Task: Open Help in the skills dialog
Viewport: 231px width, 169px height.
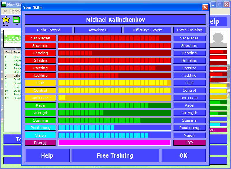Action: (x=47, y=155)
